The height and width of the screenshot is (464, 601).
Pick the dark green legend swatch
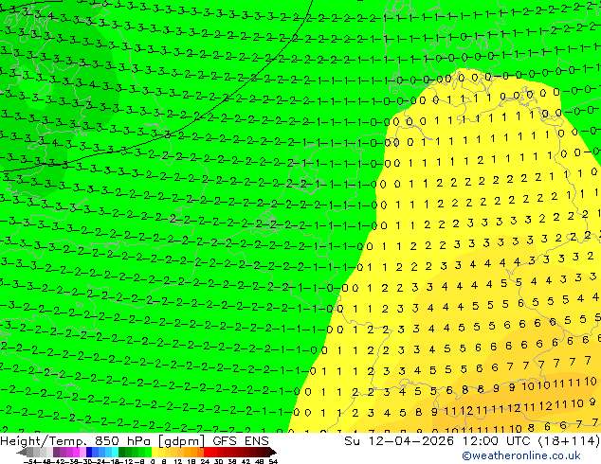[x=121, y=453]
